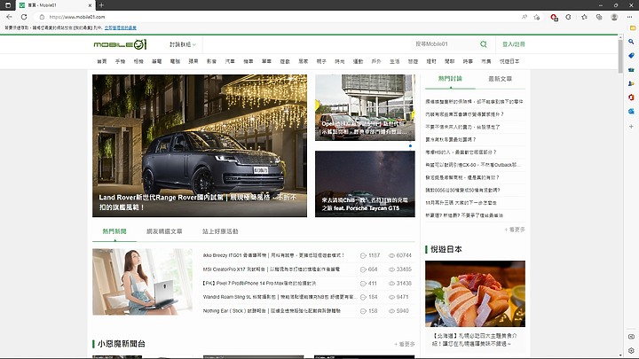Click the blue underlined link in the favorites bar notice
The width and height of the screenshot is (639, 359).
point(120,28)
